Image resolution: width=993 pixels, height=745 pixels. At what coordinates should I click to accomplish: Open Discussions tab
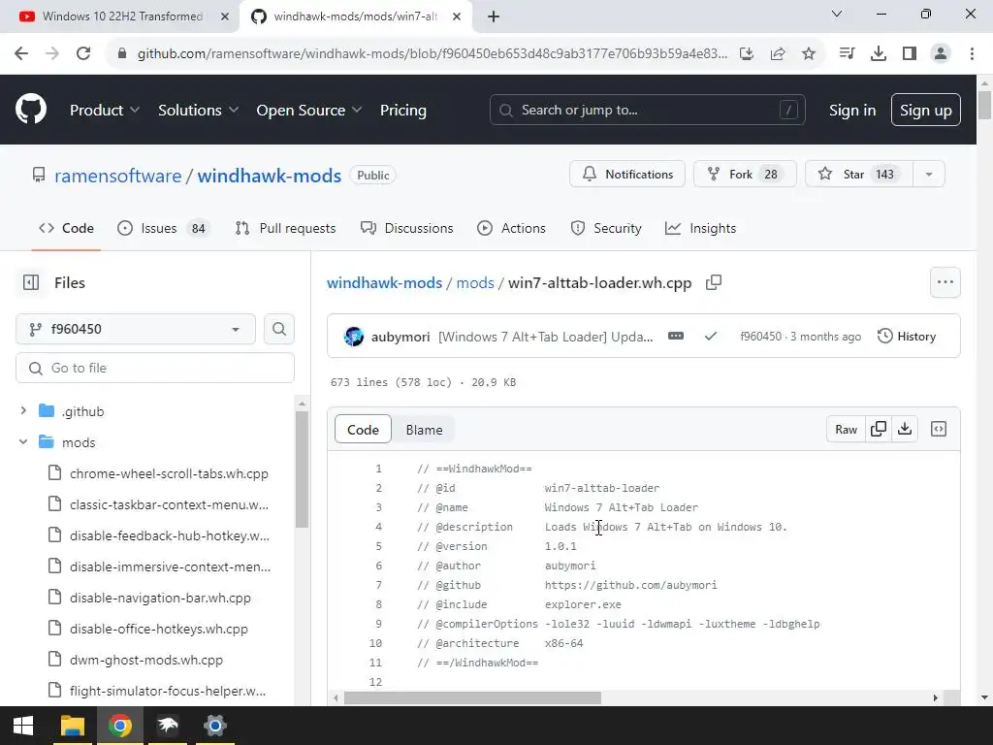pos(406,228)
